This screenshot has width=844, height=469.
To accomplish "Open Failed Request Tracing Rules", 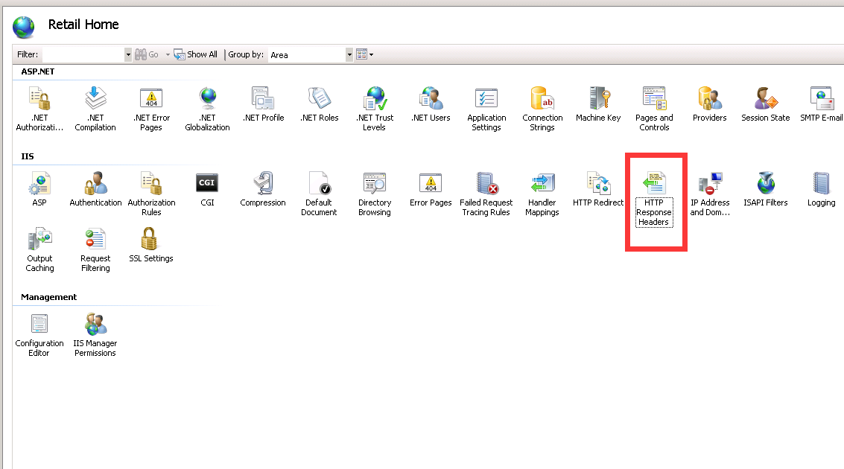I will 486,194.
